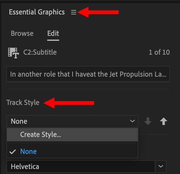Click the red arrow pointing at Track Style
This screenshot has width=180, height=174.
(x=69, y=103)
